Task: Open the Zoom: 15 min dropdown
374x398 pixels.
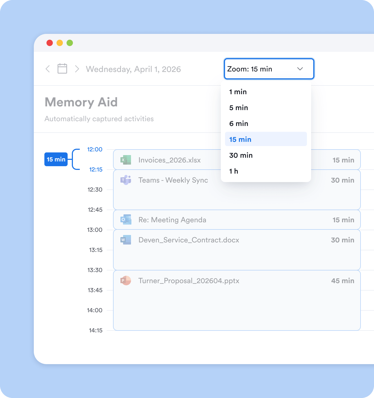Action: pyautogui.click(x=269, y=69)
